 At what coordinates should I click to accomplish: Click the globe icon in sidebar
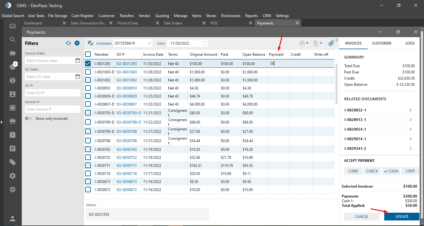(x=12, y=189)
